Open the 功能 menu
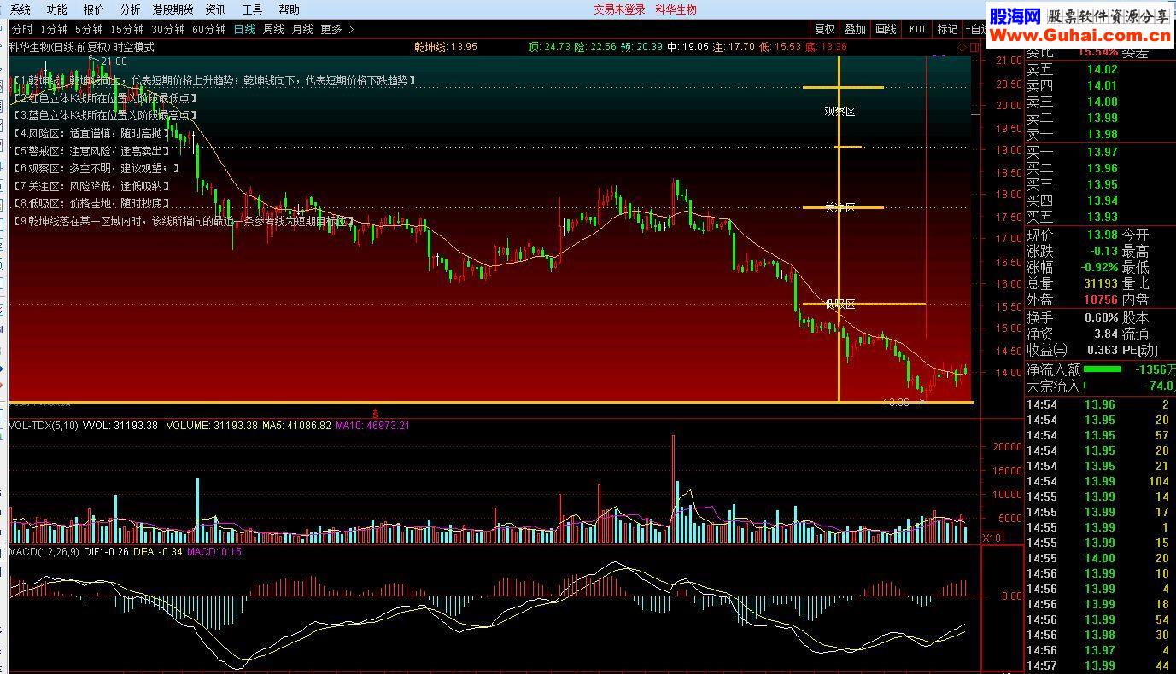1176x674 pixels. [x=56, y=9]
